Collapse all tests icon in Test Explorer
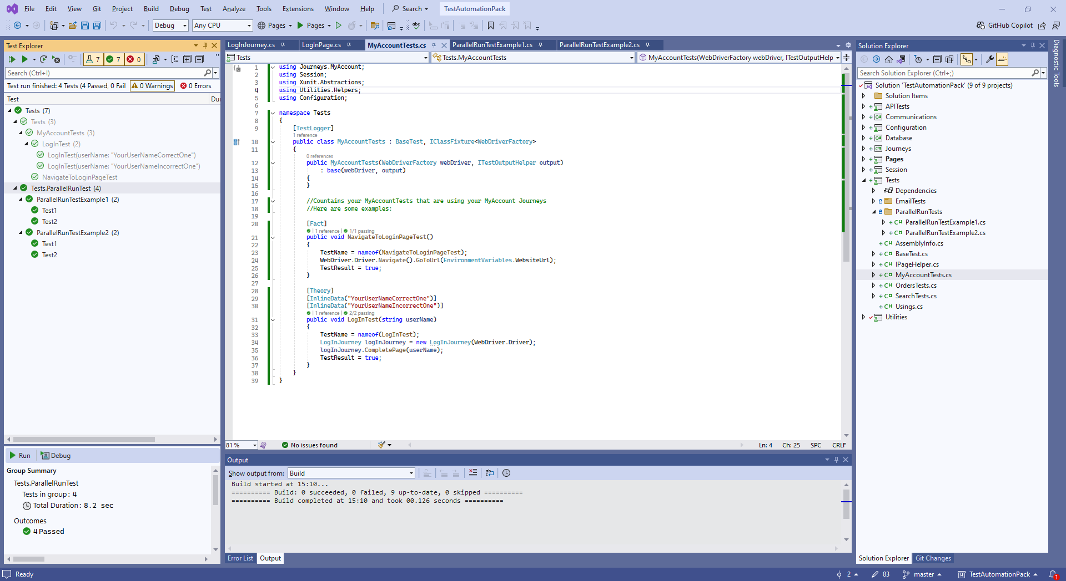This screenshot has width=1066, height=581. coord(199,59)
